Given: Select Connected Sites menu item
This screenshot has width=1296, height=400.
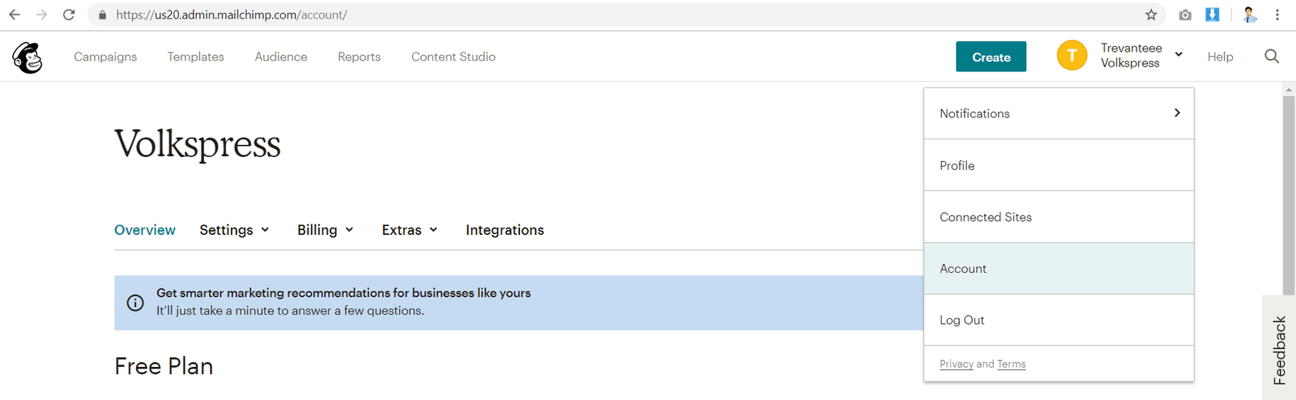Looking at the screenshot, I should pyautogui.click(x=1059, y=217).
